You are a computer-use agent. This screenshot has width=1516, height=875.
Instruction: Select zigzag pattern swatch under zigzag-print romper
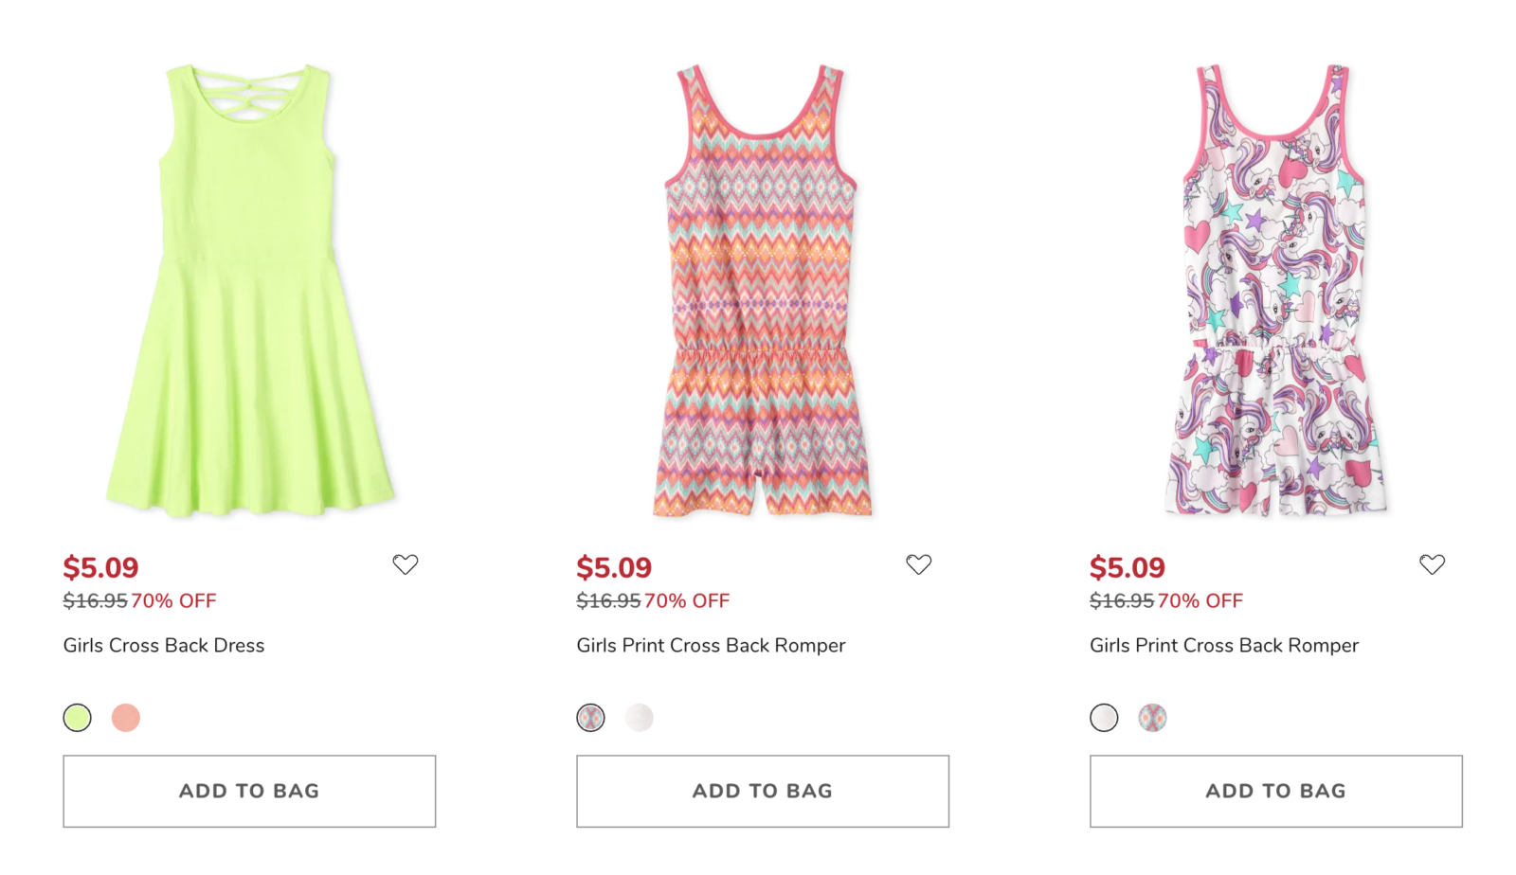(590, 718)
